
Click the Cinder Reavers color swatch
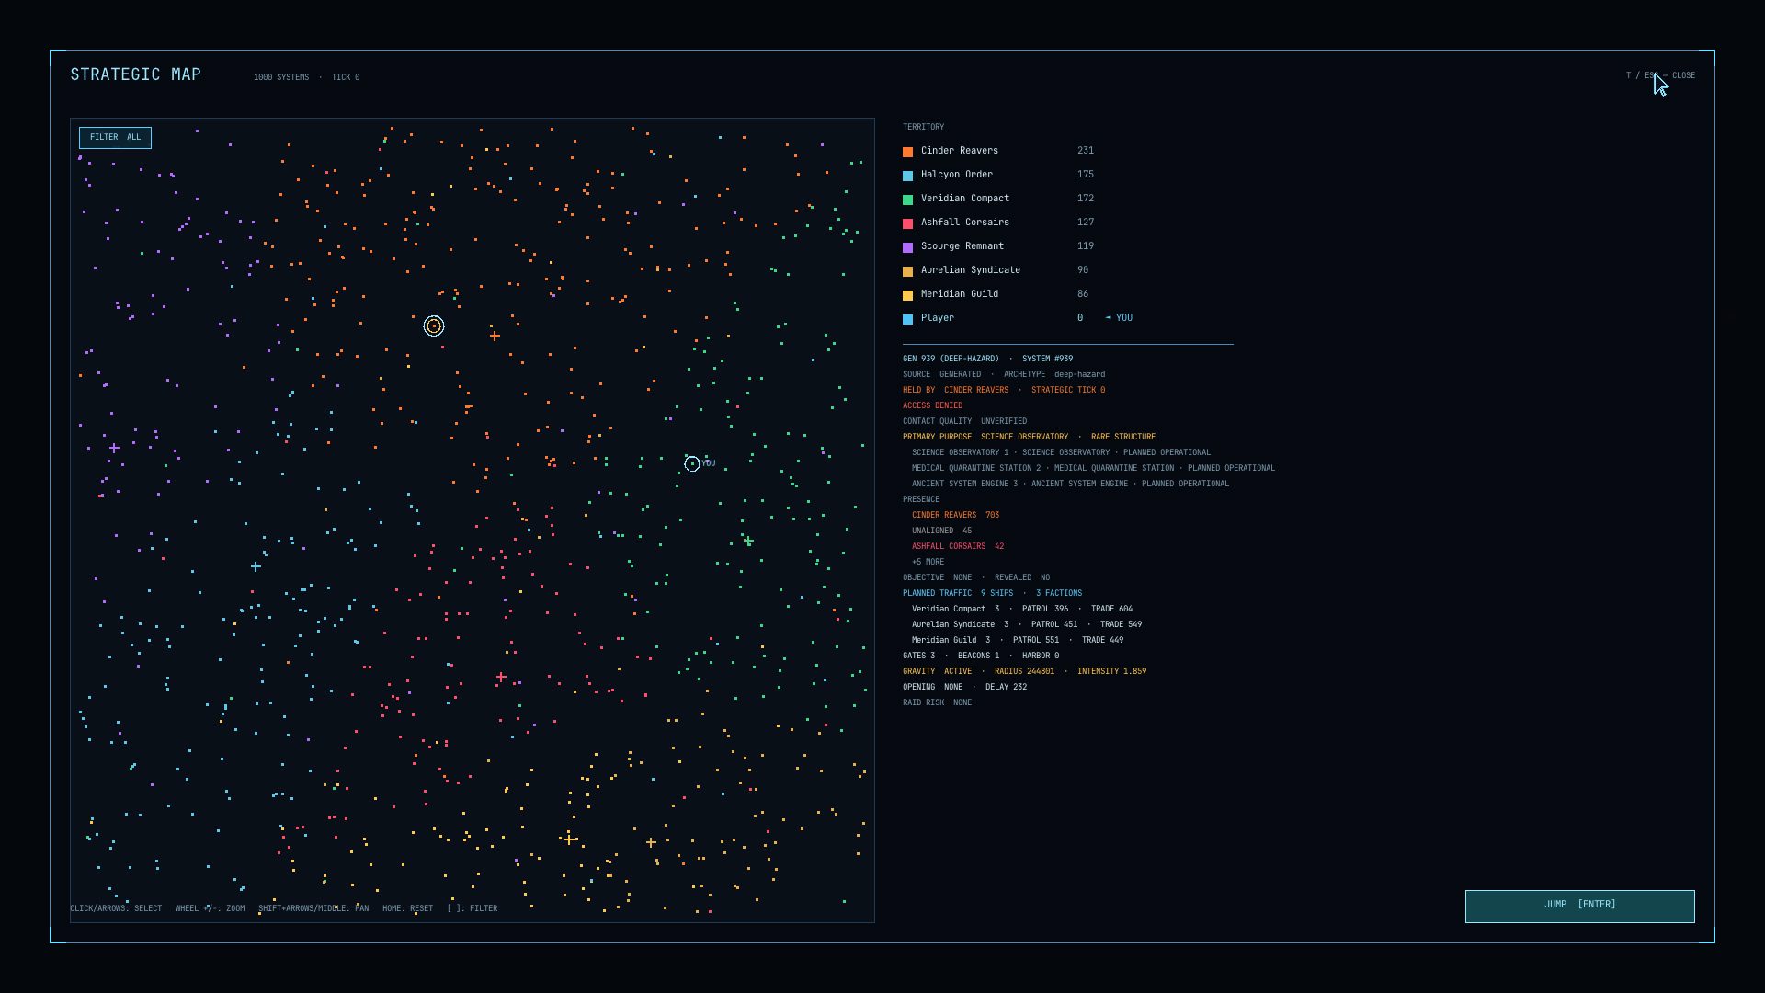click(x=907, y=152)
